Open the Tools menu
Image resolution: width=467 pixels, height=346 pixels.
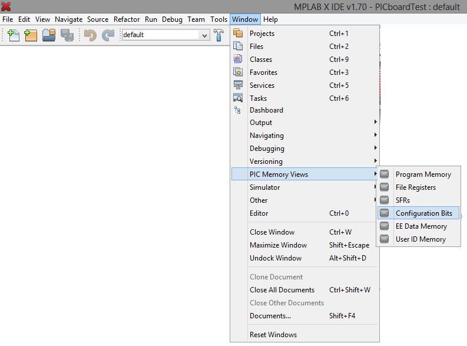(218, 19)
